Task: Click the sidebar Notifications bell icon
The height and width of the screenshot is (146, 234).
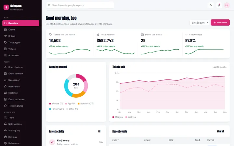Action: [6, 124]
